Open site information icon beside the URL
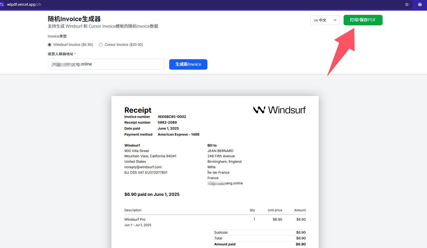Screen dimensions: 427x248 [x=2, y=4]
